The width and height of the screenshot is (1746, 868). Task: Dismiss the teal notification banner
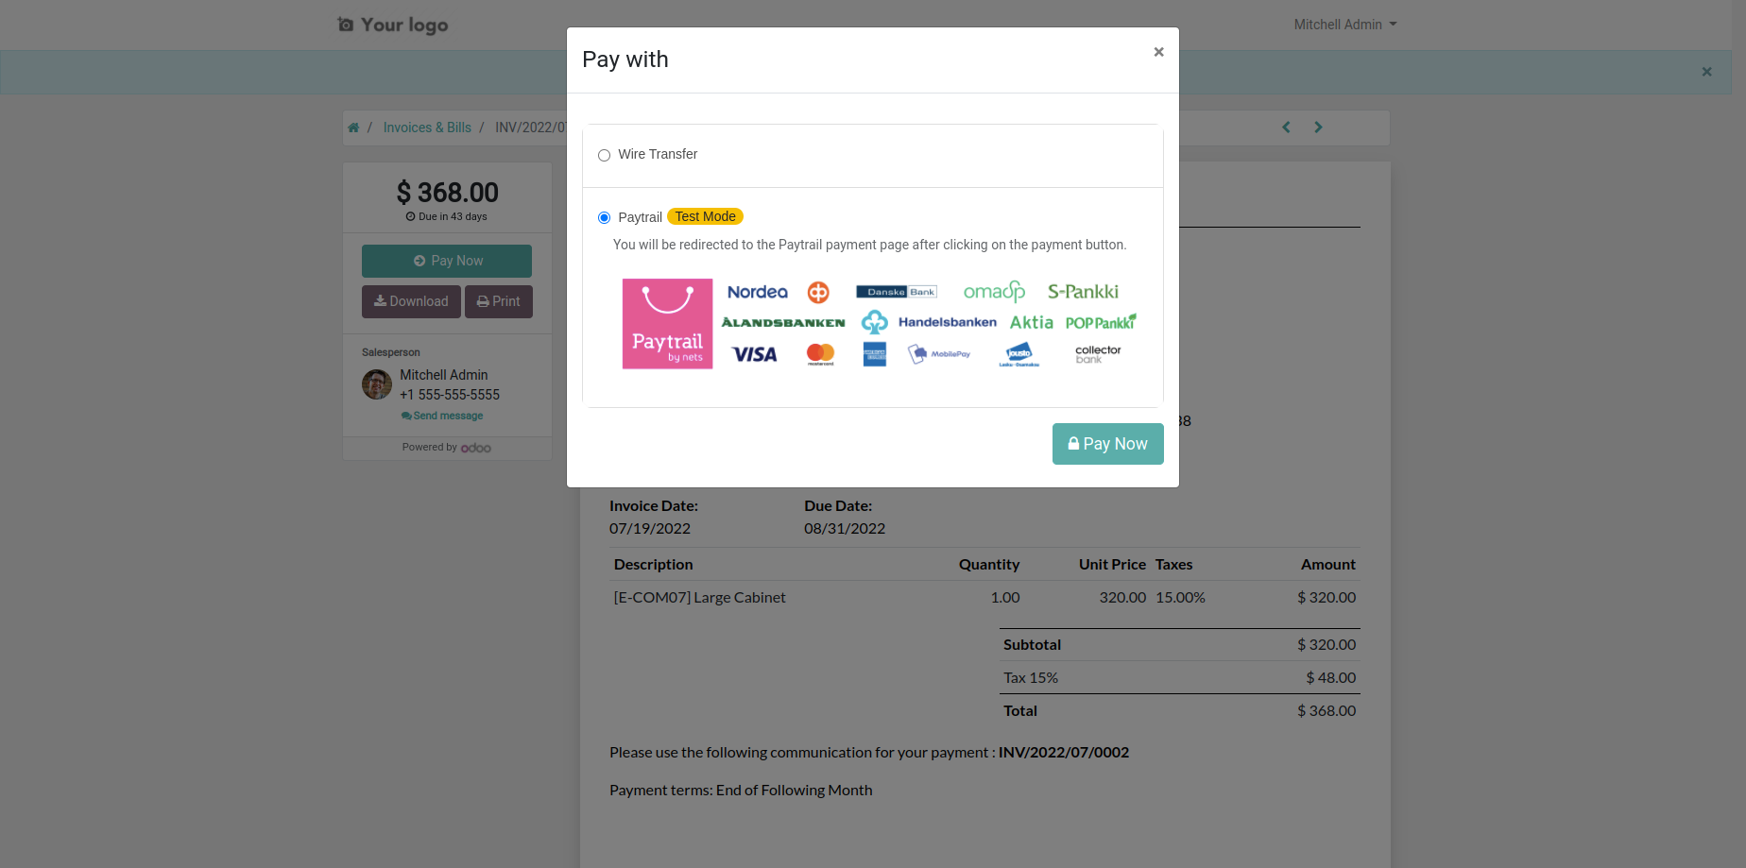coord(1706,72)
